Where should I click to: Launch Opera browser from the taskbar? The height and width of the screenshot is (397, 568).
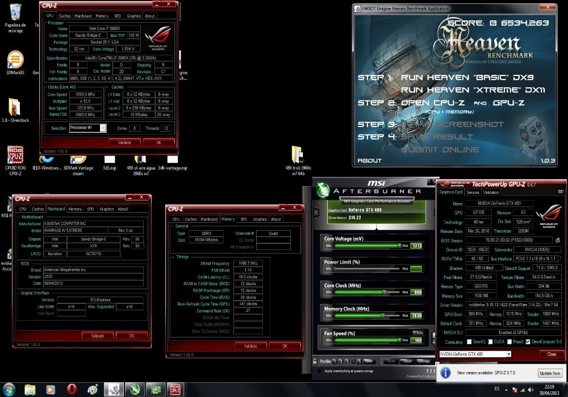72,390
